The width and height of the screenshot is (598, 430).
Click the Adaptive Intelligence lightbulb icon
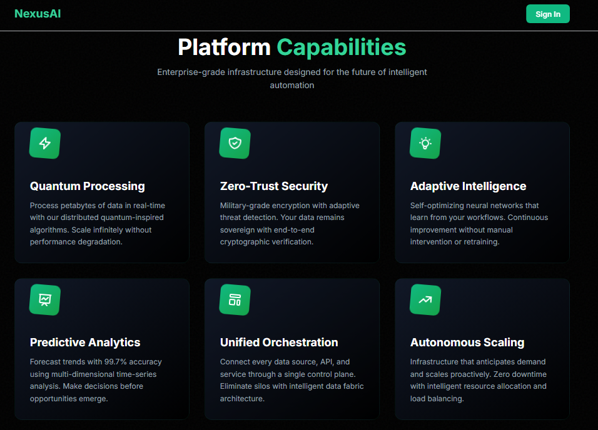424,142
